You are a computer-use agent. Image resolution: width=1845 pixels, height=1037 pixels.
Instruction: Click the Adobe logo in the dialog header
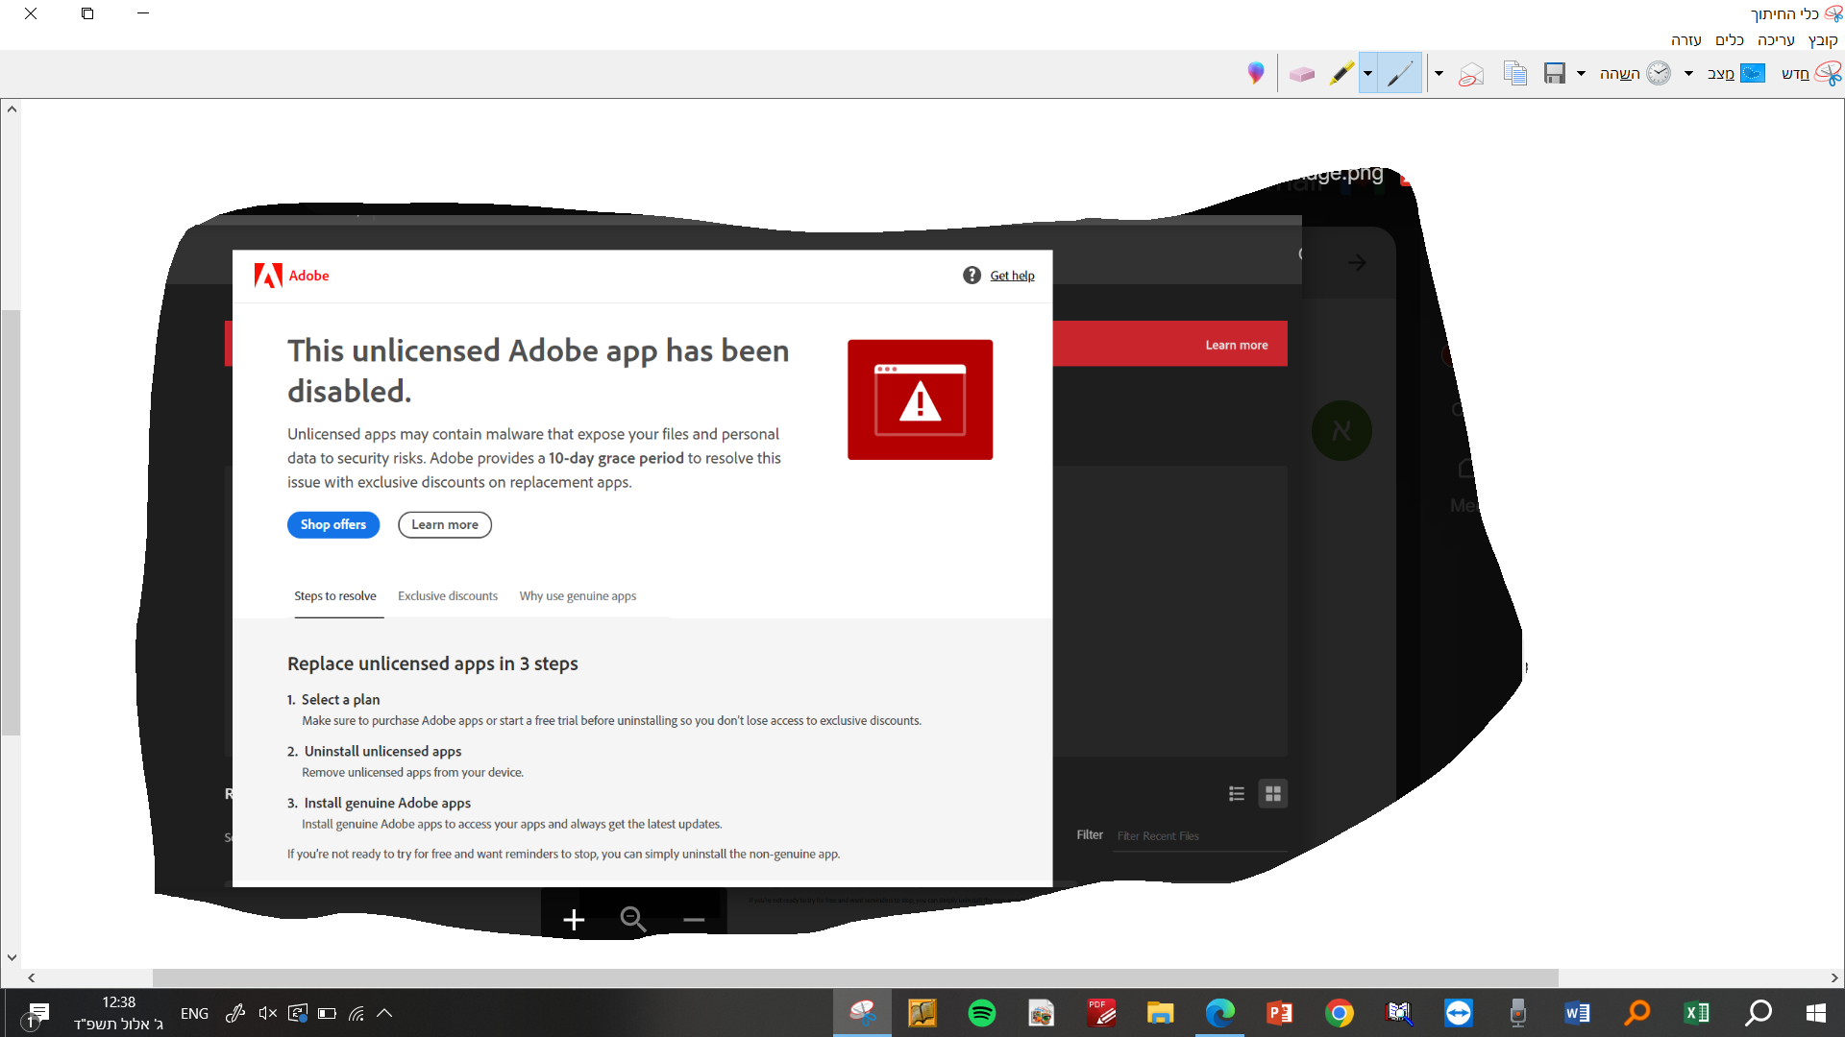click(x=291, y=276)
